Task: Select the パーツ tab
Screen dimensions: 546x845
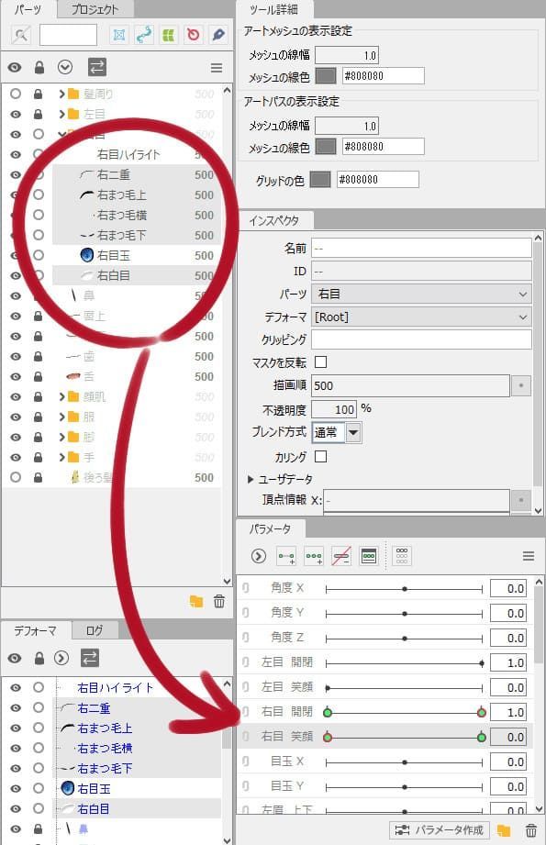Action: [28, 8]
